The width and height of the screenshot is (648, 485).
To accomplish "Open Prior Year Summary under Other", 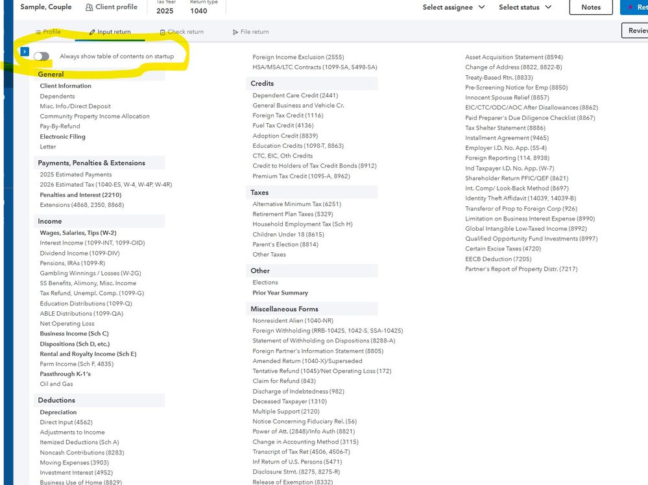I will [280, 293].
